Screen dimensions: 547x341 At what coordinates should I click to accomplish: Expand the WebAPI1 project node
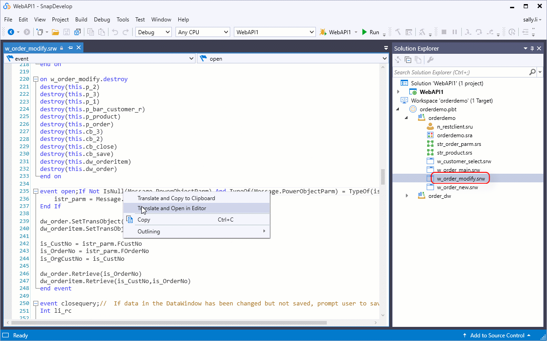point(398,92)
